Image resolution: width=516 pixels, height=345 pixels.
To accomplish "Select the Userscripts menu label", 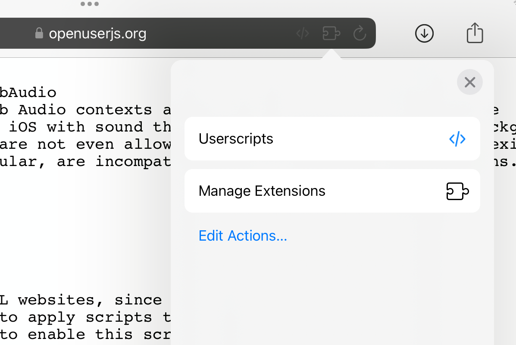I will (x=236, y=139).
